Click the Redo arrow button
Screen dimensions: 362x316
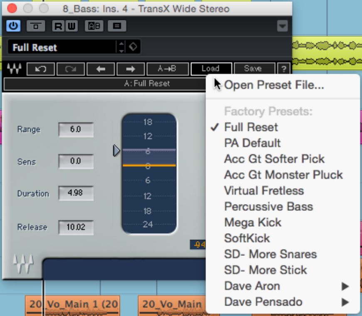(71, 69)
